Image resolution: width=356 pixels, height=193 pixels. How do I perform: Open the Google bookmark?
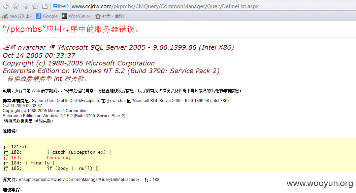(47, 16)
